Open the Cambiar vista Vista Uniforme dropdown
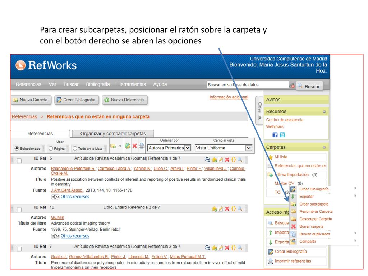368x276 pixels. pos(224,148)
